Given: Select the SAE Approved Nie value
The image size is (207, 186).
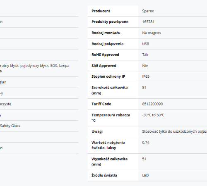Looking at the screenshot, I should pyautogui.click(x=145, y=66).
